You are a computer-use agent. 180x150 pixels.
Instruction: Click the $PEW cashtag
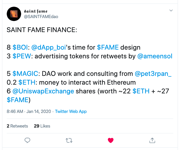22,56
